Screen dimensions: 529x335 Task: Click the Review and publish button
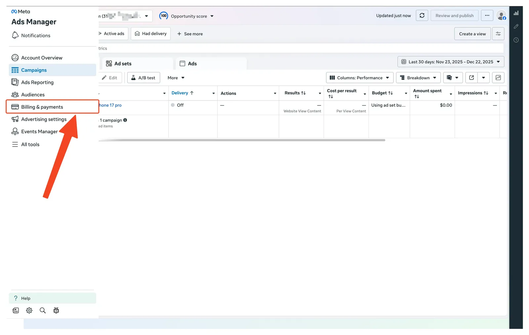click(x=454, y=16)
